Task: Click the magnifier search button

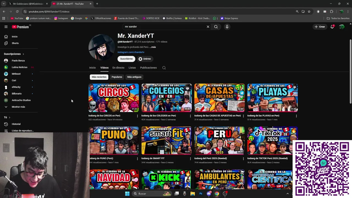Action: click(216, 27)
